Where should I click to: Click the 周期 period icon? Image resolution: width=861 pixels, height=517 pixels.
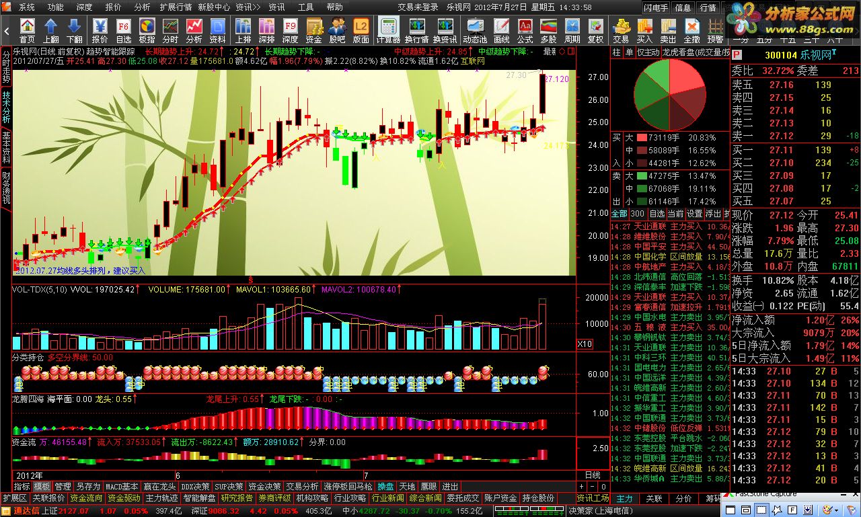pos(572,31)
